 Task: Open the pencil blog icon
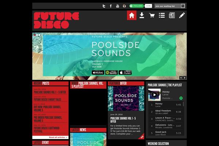click(182, 15)
